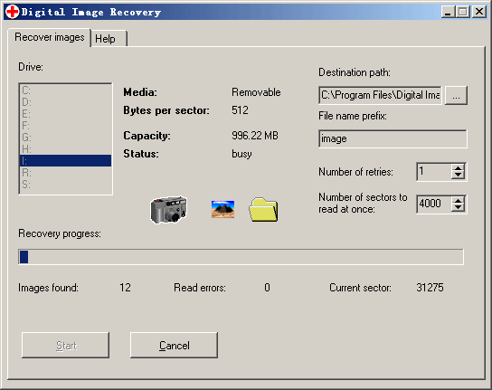The width and height of the screenshot is (492, 390).
Task: Decrease sectors to read at once
Action: 459,208
